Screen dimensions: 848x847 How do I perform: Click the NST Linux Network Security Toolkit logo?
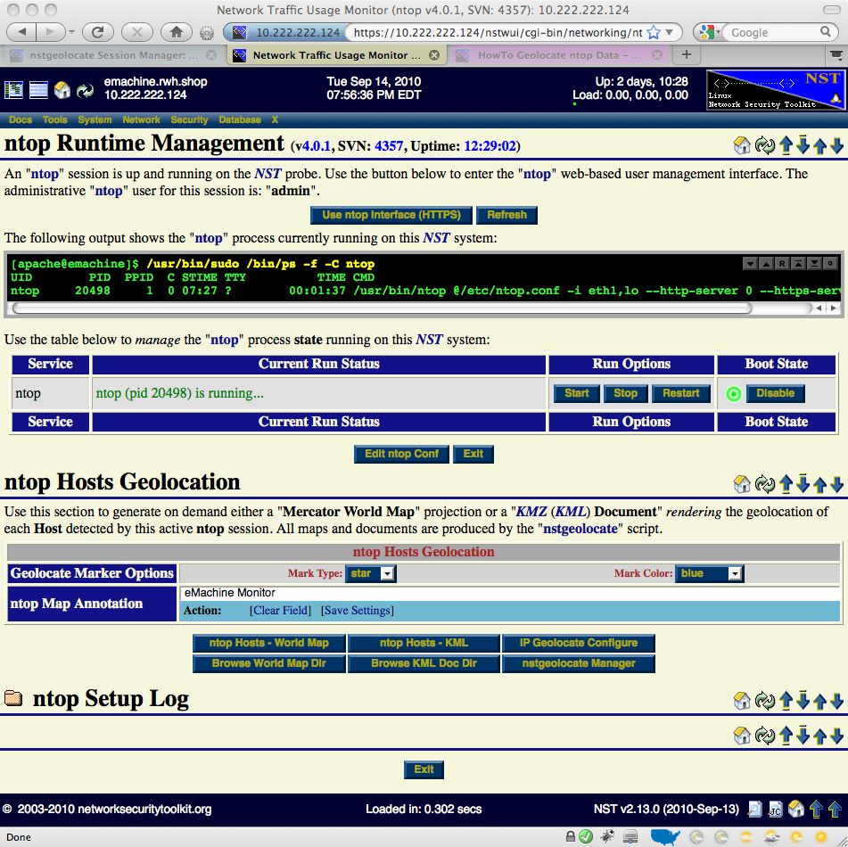point(775,90)
